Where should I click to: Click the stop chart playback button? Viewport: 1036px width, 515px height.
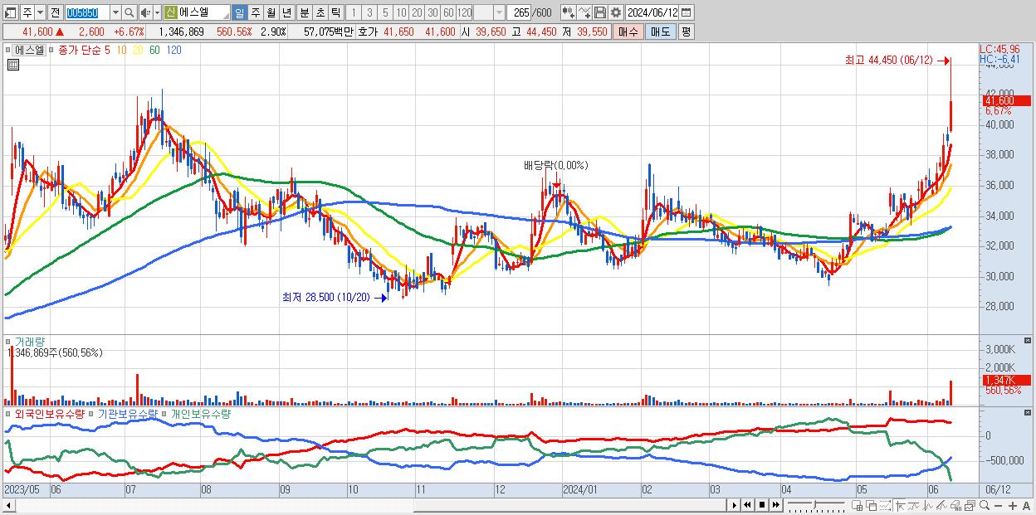[x=762, y=505]
